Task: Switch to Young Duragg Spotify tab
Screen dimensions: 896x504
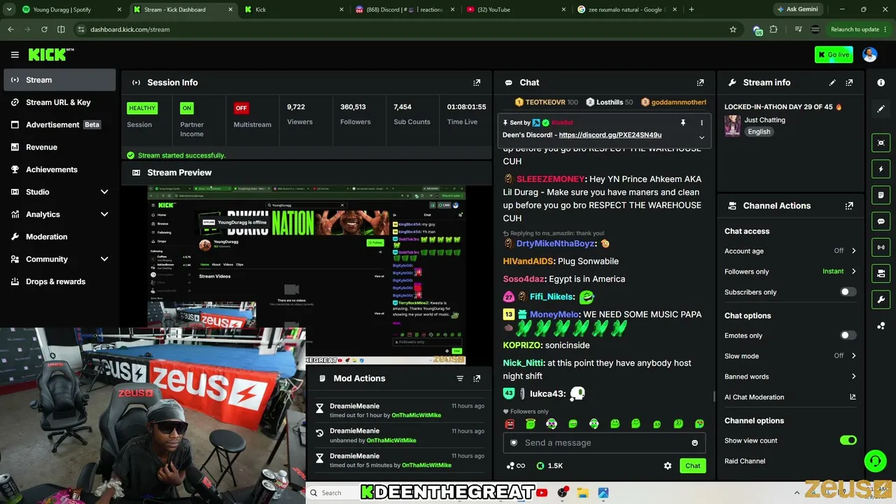Action: click(70, 10)
